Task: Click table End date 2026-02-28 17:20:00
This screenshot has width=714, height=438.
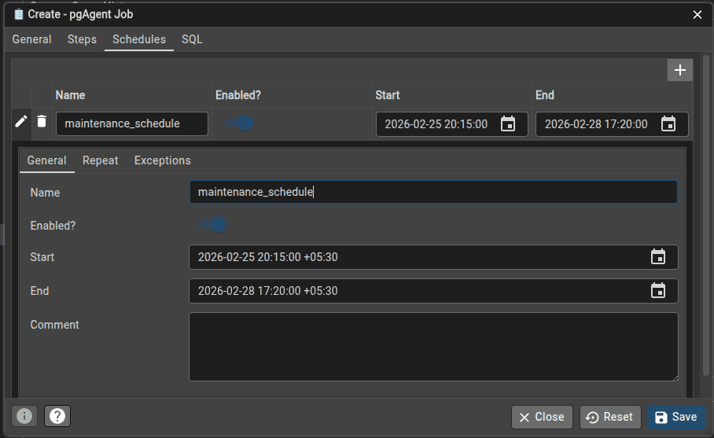Action: pyautogui.click(x=596, y=124)
